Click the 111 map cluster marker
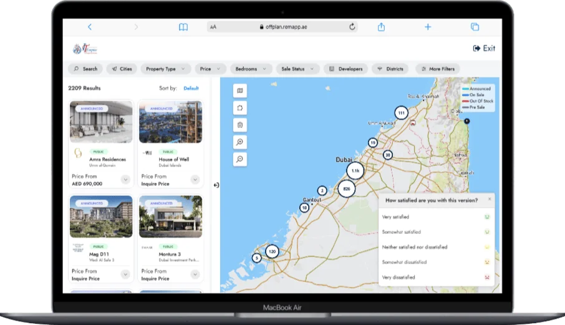 [x=401, y=113]
